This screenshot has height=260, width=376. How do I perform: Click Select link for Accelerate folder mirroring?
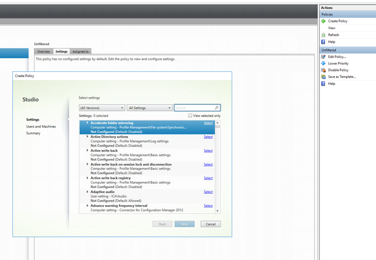pyautogui.click(x=208, y=123)
